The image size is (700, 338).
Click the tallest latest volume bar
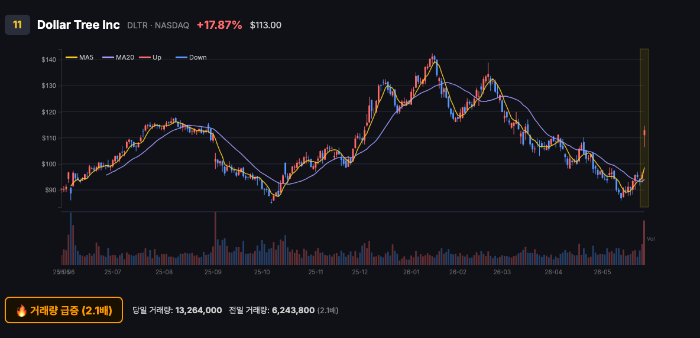(644, 242)
